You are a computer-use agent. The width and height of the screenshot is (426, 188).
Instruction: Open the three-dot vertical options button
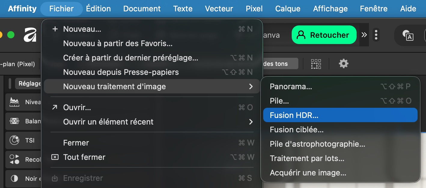(x=376, y=35)
